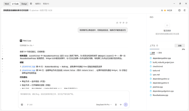This screenshot has width=189, height=111.
Task: Click the waveform icon next to microphone
Action: pos(121,105)
